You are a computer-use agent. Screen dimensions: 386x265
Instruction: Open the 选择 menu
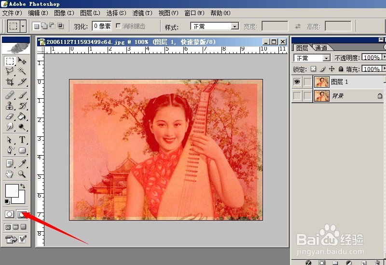(x=116, y=13)
